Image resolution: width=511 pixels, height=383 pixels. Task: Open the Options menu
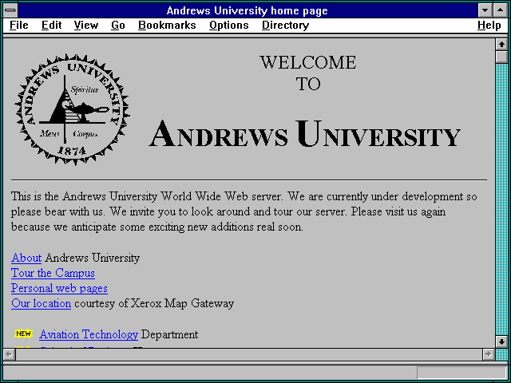[229, 26]
